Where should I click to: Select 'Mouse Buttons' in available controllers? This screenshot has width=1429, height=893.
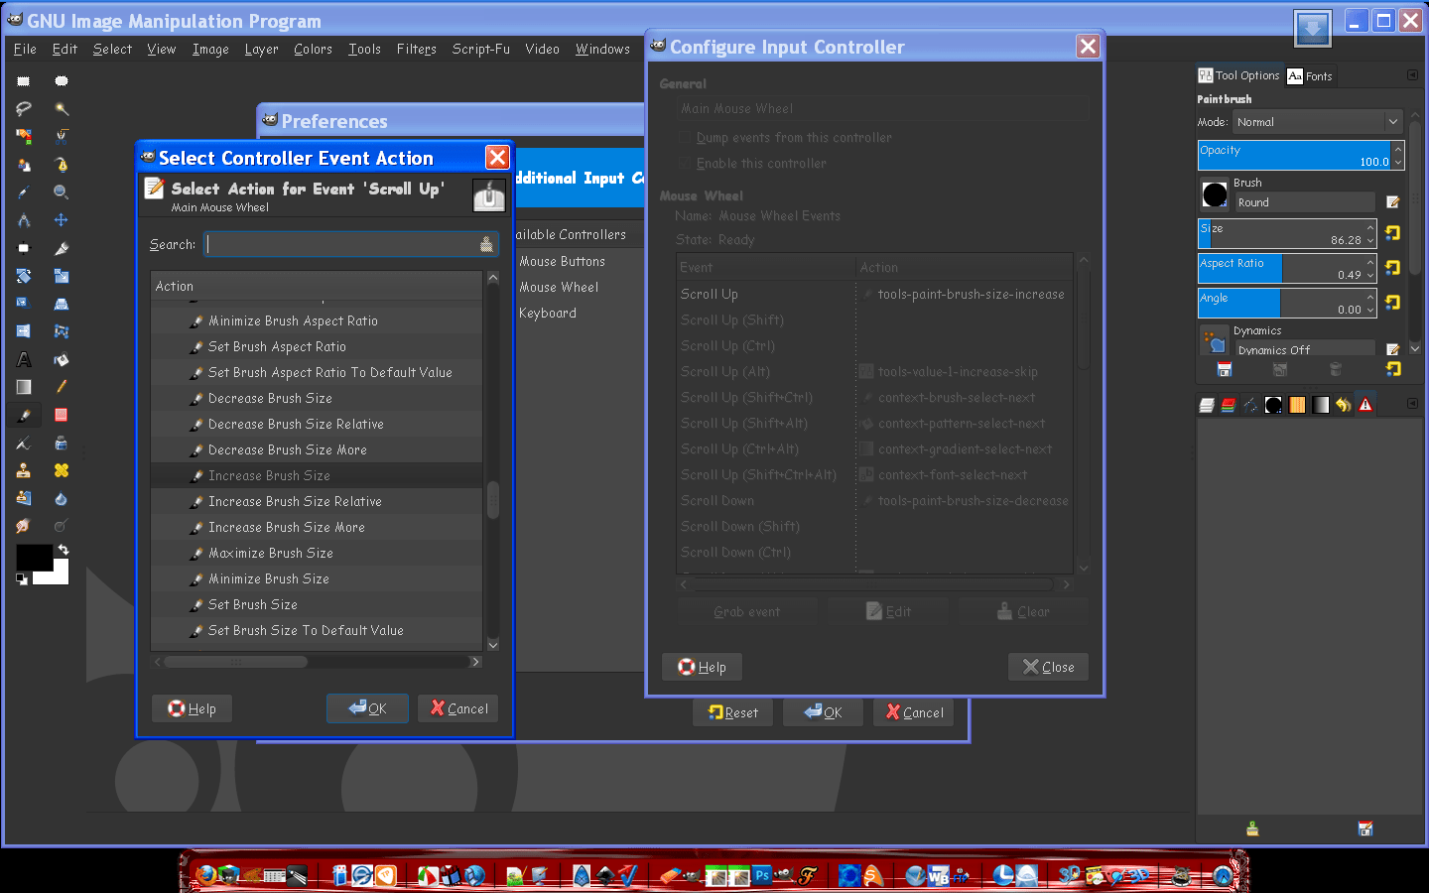tap(562, 262)
